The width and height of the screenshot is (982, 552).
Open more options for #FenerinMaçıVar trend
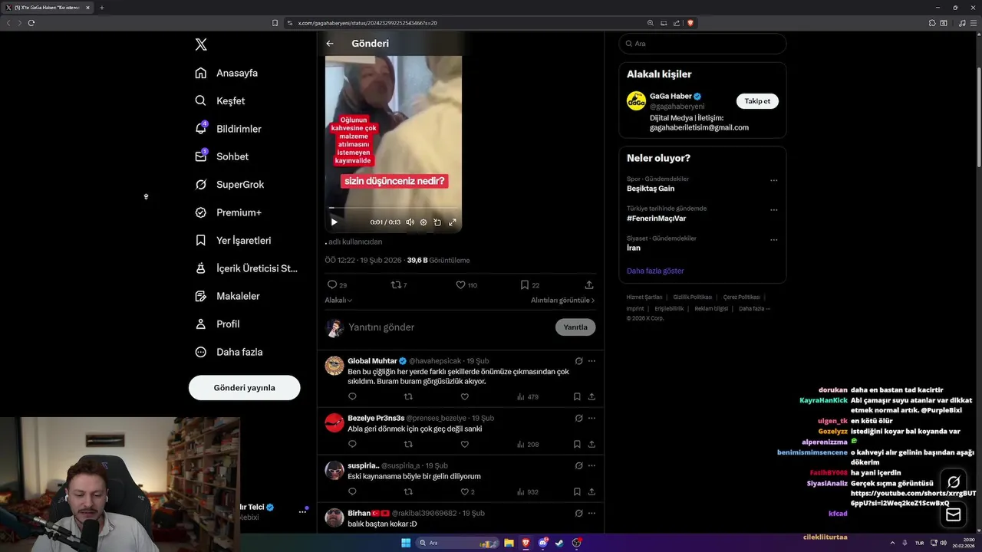tap(773, 210)
